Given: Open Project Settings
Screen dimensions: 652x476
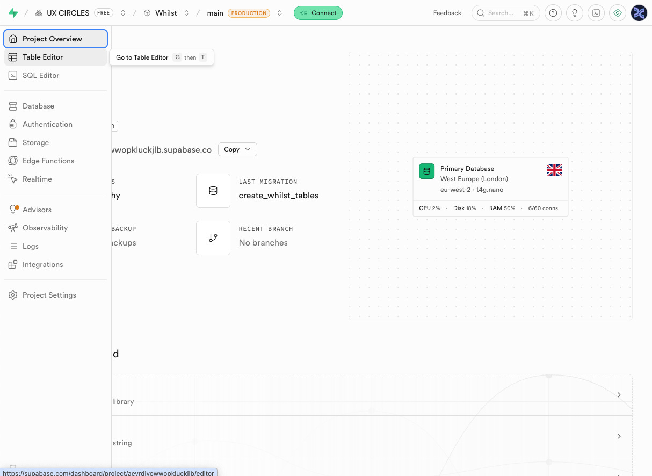Looking at the screenshot, I should (56, 295).
